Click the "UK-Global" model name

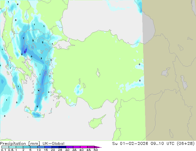pyautogui.click(x=53, y=144)
